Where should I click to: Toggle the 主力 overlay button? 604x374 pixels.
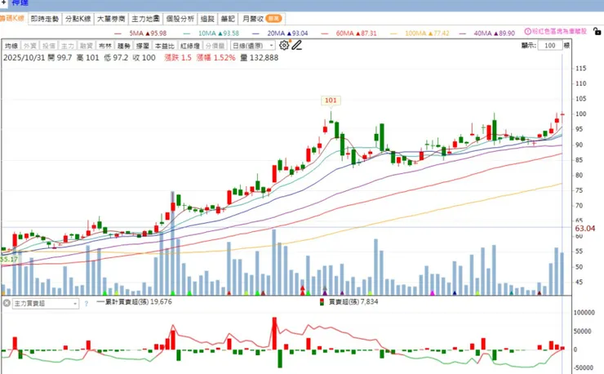tap(68, 46)
